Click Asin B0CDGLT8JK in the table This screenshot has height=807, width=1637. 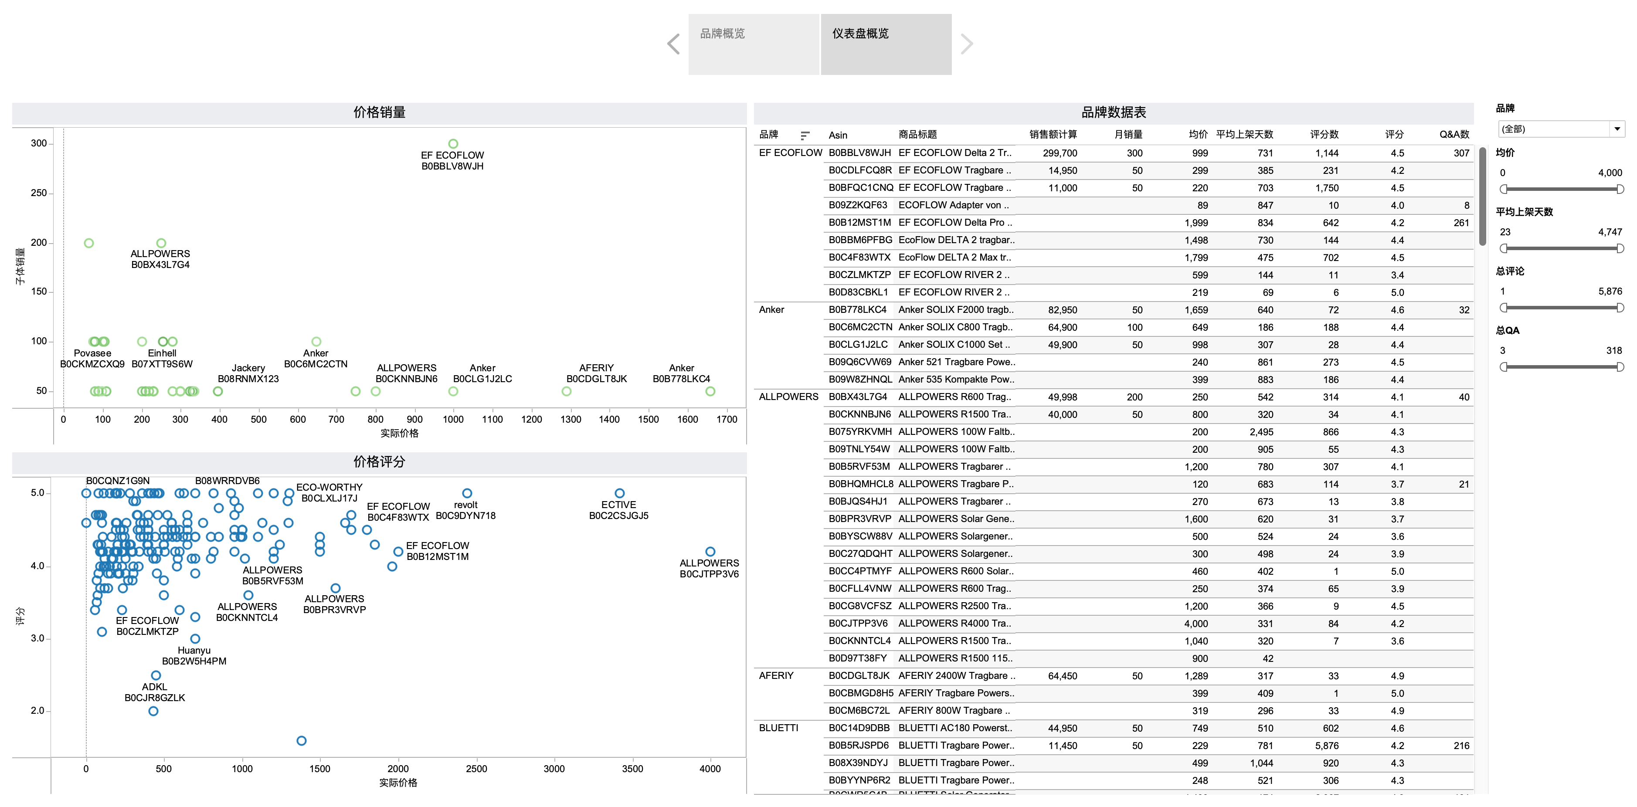click(x=859, y=675)
